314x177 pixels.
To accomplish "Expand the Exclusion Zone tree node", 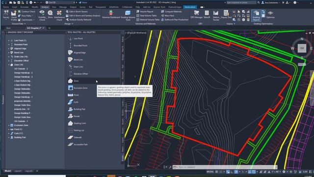I will 9,125.
